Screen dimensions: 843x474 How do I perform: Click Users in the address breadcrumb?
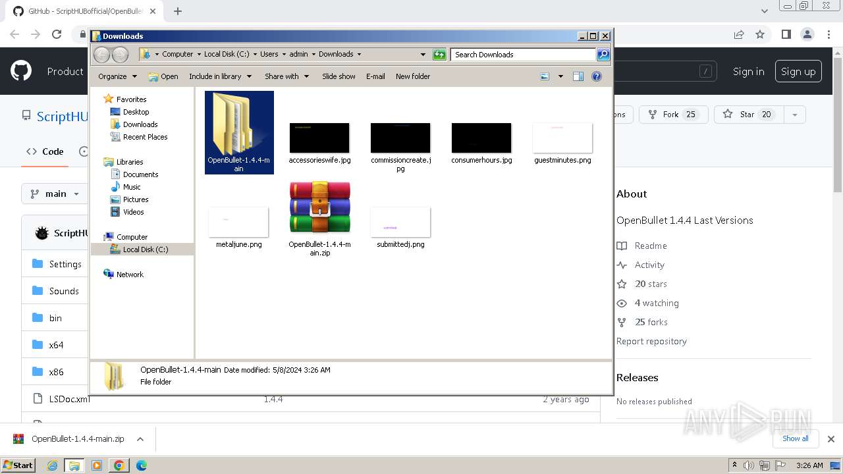(269, 54)
